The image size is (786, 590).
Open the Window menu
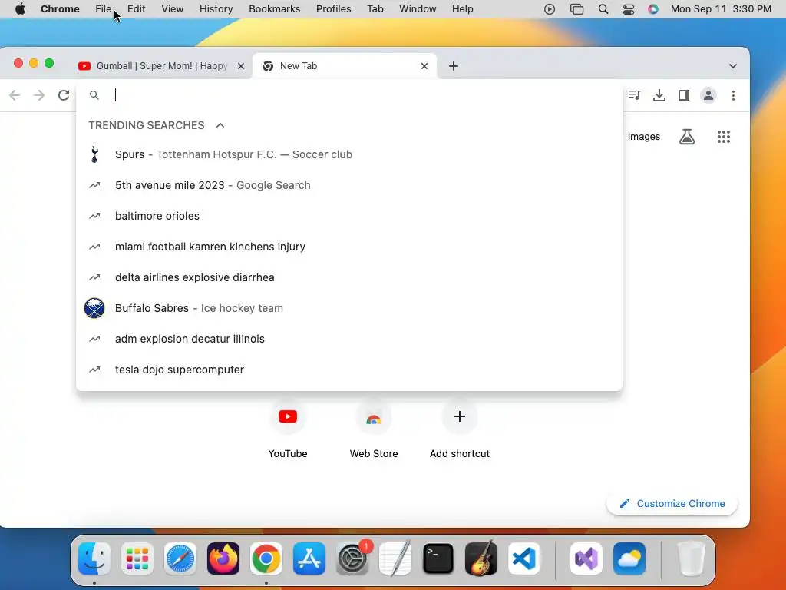418,9
